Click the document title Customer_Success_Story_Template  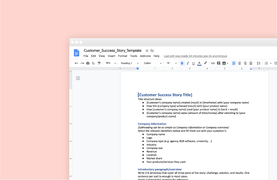112,51
